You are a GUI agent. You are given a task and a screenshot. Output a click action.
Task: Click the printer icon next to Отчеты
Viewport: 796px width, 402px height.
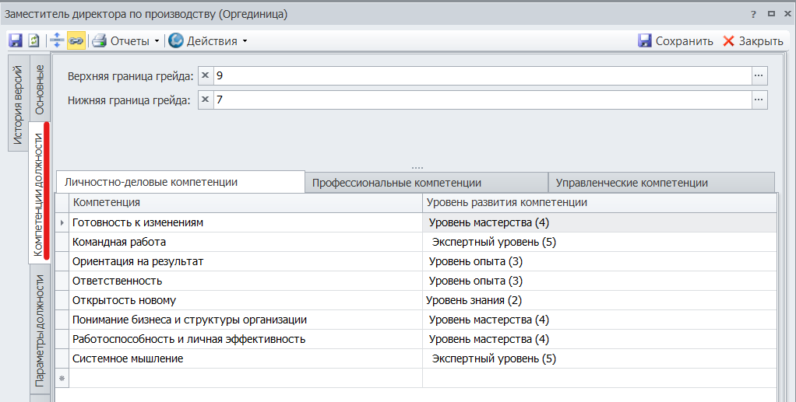(99, 40)
